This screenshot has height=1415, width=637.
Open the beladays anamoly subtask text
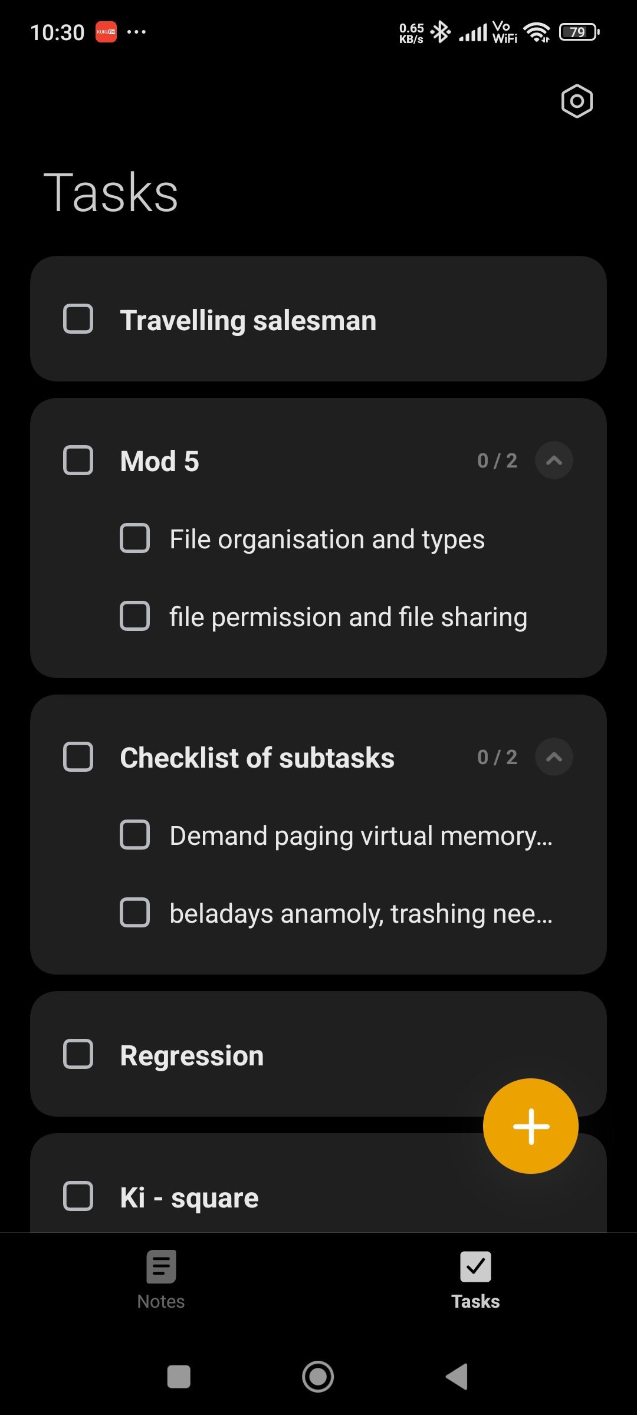pyautogui.click(x=361, y=913)
